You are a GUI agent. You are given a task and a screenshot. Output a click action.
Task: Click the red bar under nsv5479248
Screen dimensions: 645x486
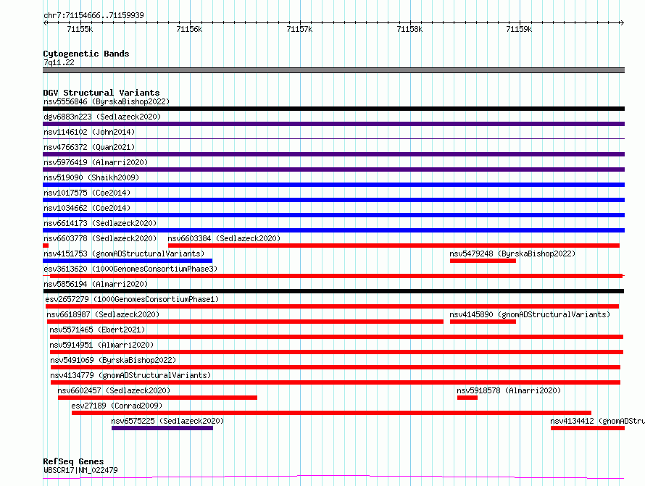(483, 261)
